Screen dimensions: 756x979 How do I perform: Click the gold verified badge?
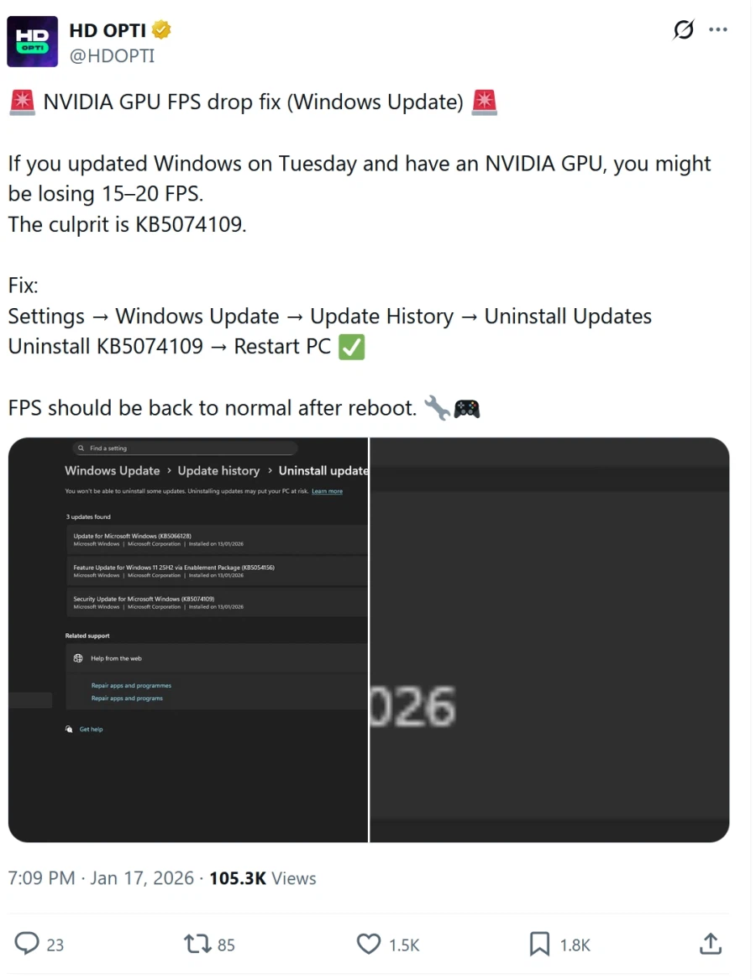point(161,29)
